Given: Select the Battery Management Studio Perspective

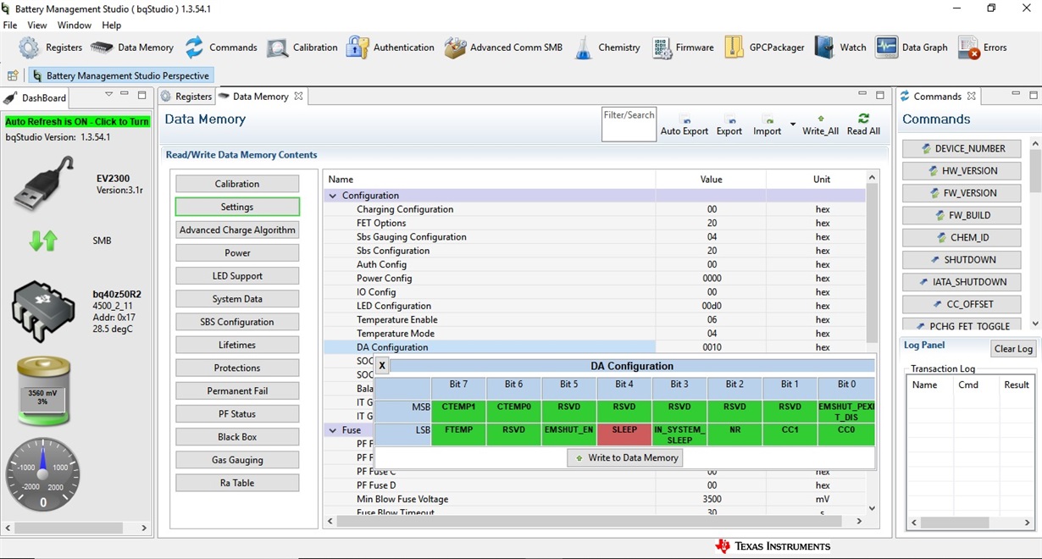Looking at the screenshot, I should pos(120,75).
